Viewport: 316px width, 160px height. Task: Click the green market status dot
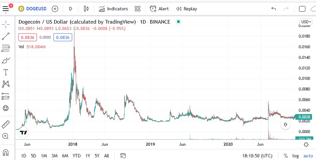tap(178, 22)
